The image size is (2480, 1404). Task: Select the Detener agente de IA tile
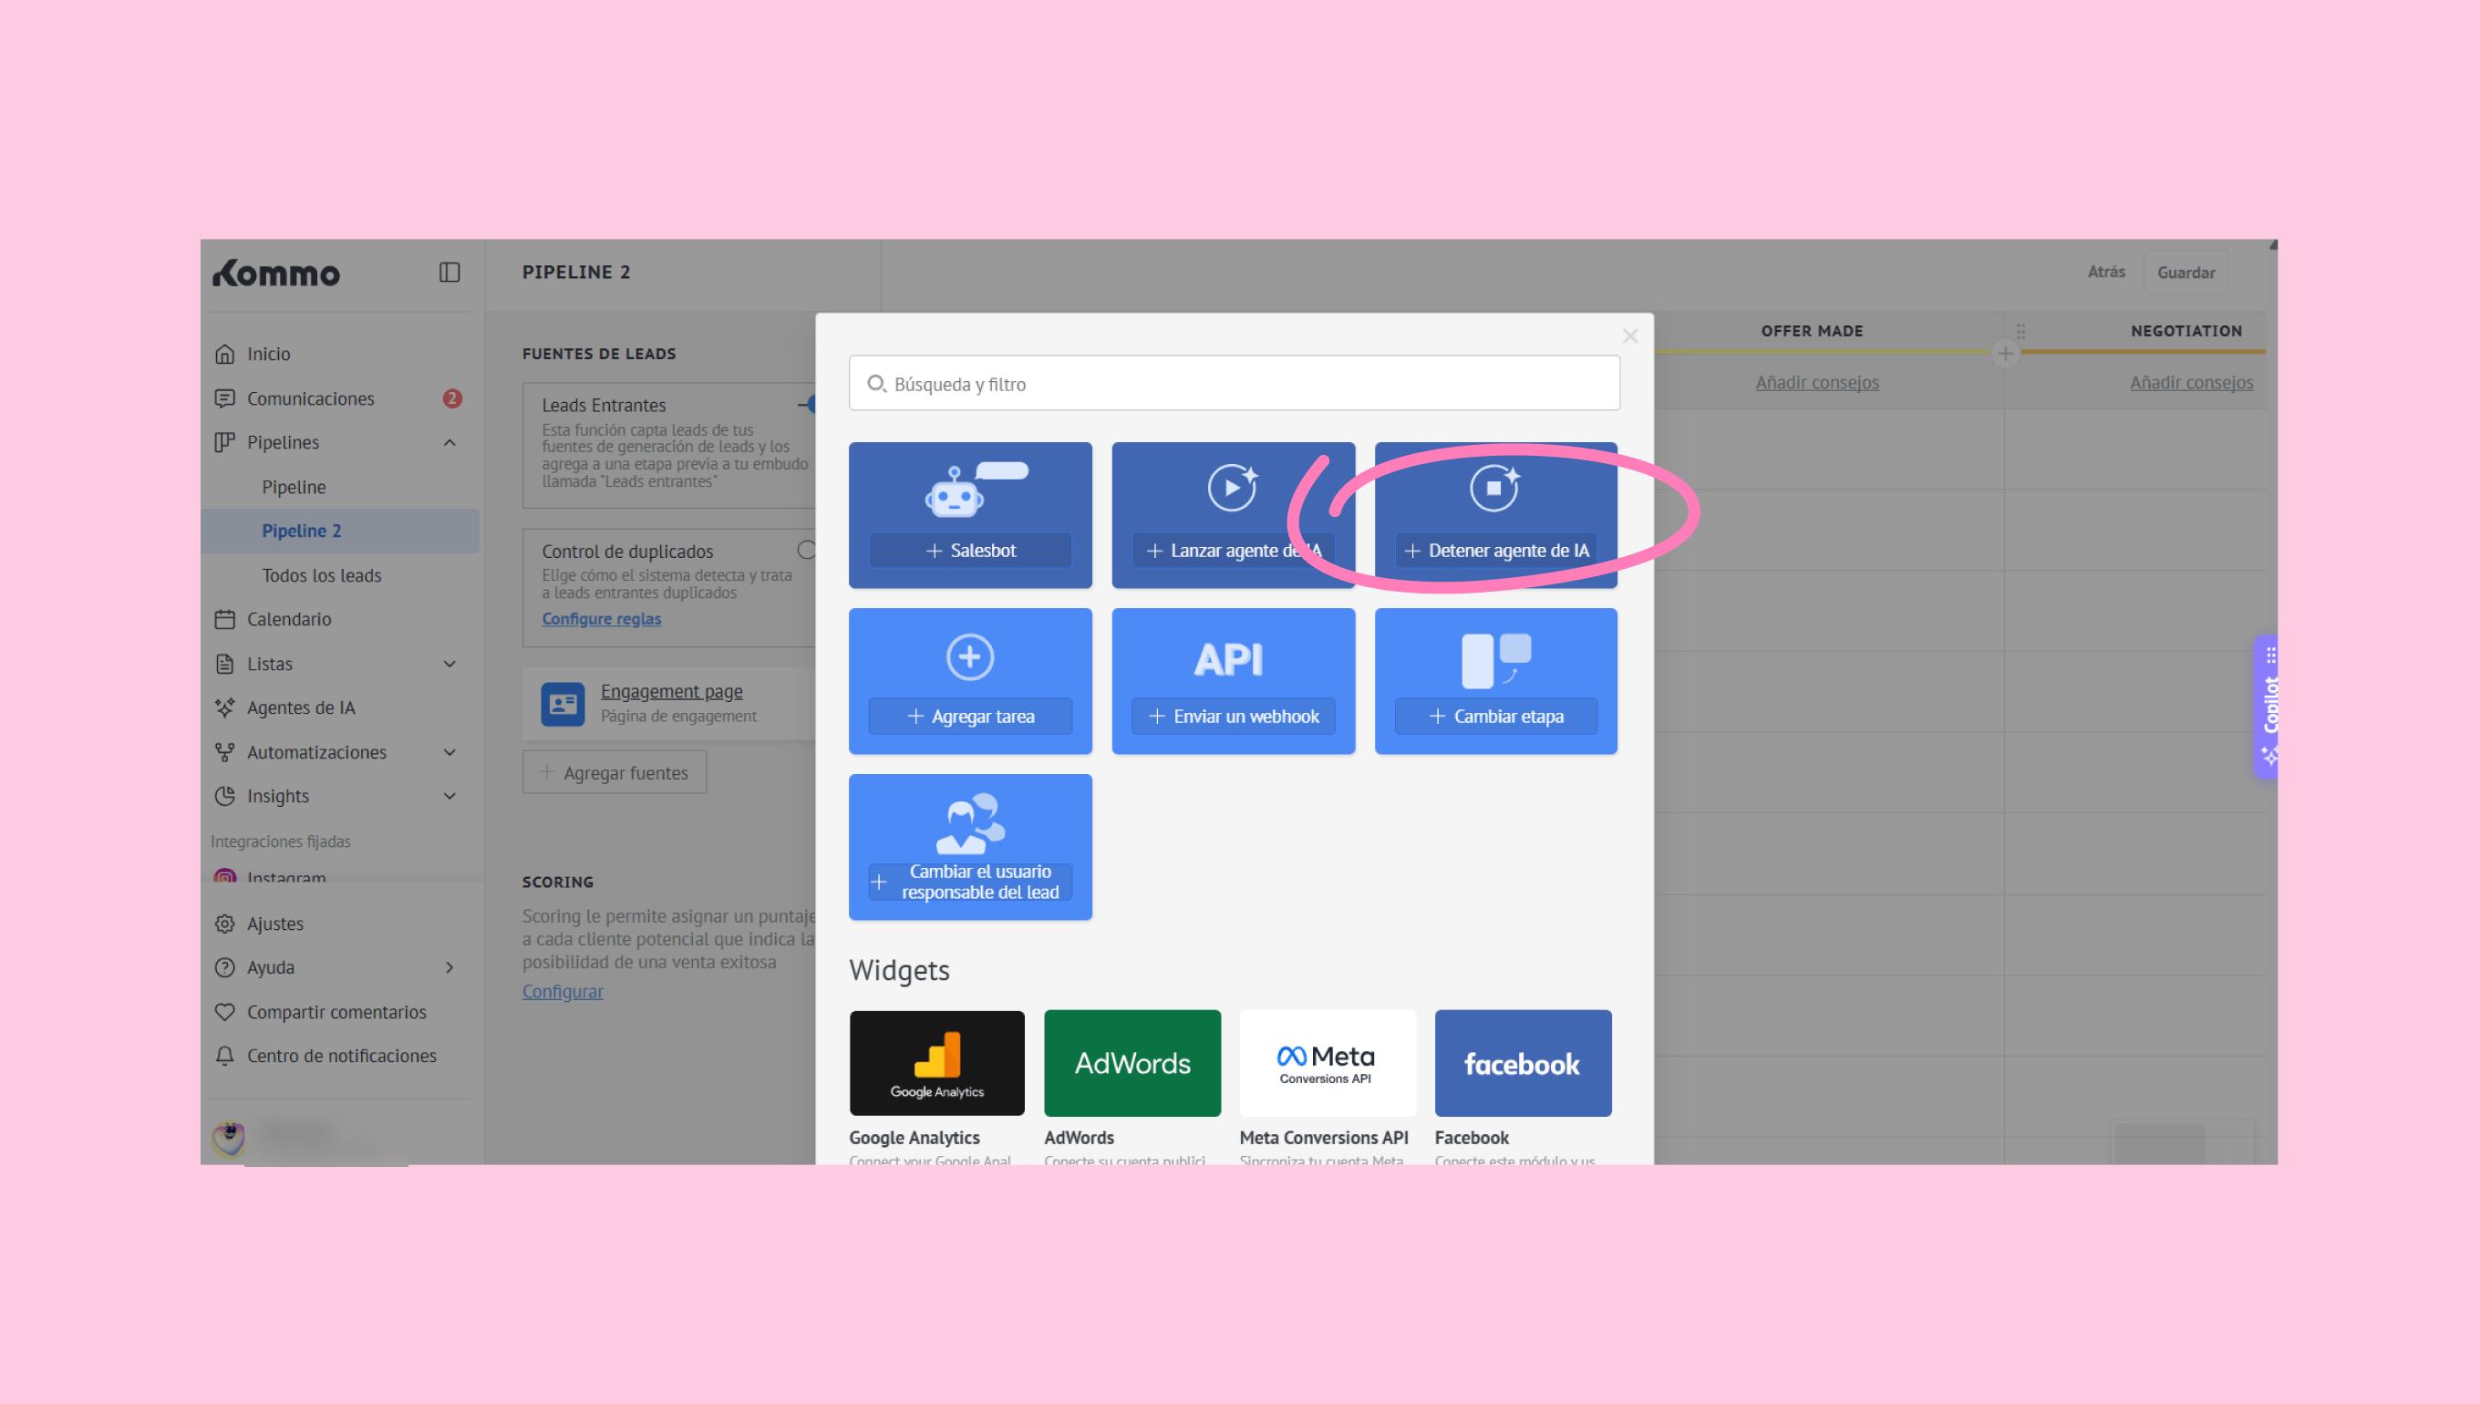point(1495,515)
